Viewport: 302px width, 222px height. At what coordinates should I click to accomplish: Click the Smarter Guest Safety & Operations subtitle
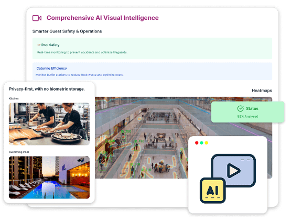point(67,31)
